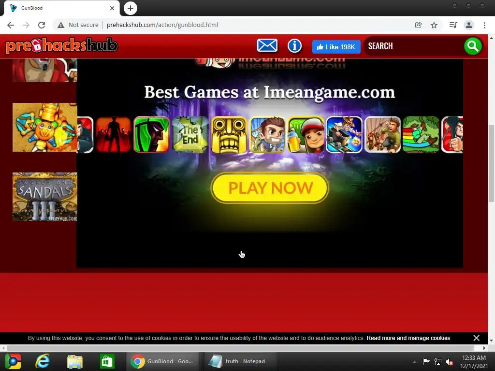This screenshot has height=371, width=495.
Task: Open the Start menu icon
Action: [x=13, y=361]
